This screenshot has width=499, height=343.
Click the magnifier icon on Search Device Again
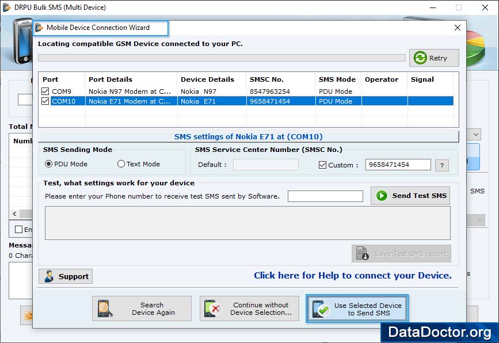(105, 309)
